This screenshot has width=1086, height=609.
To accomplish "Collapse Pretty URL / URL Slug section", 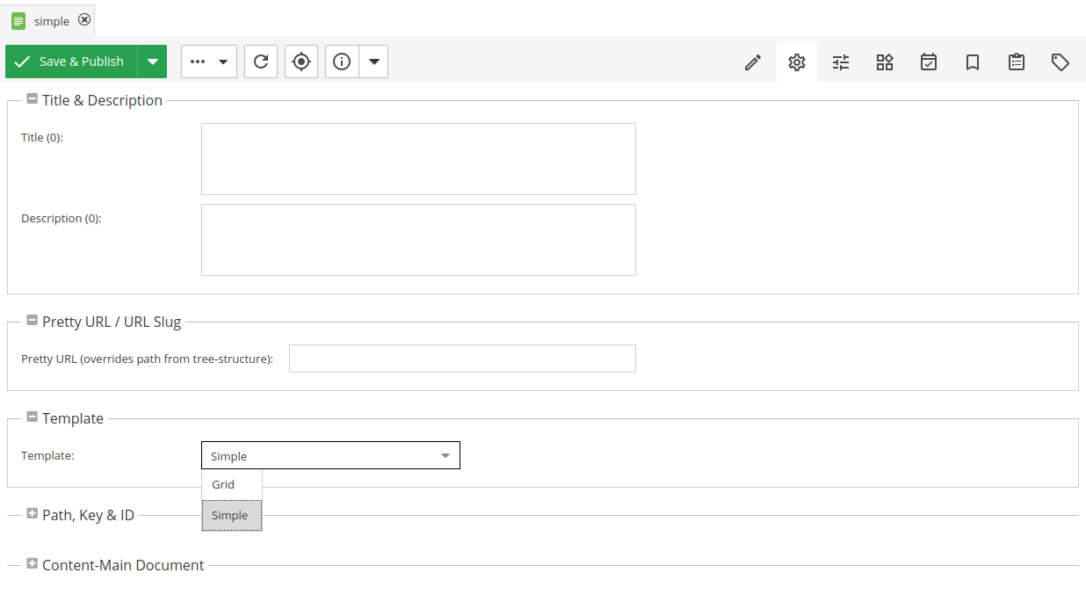I will tap(33, 321).
